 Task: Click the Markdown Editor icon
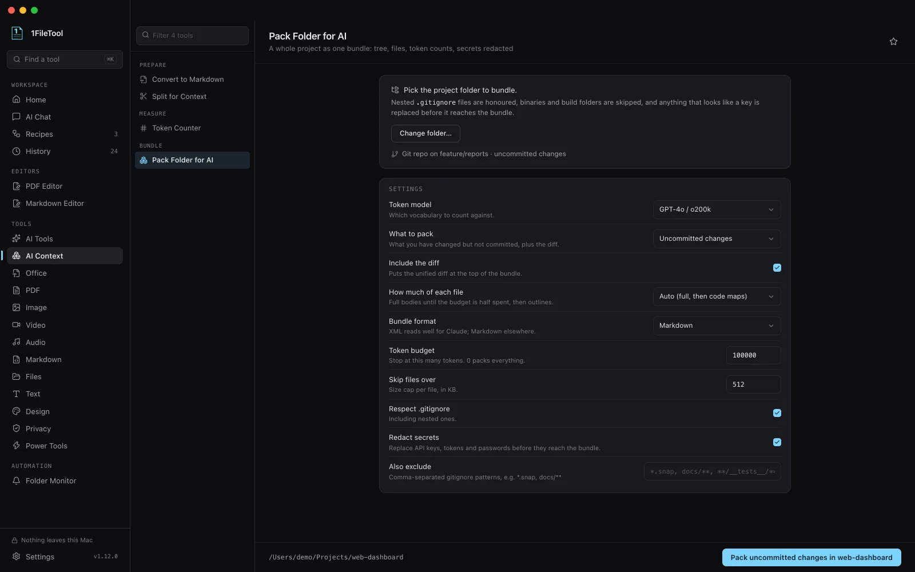17,203
